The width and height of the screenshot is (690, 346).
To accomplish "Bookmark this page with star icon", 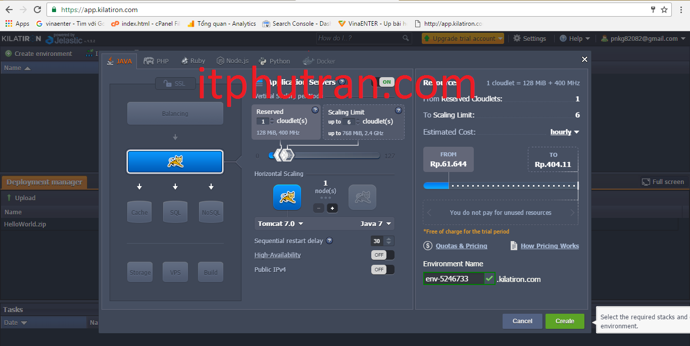I will pyautogui.click(x=664, y=9).
